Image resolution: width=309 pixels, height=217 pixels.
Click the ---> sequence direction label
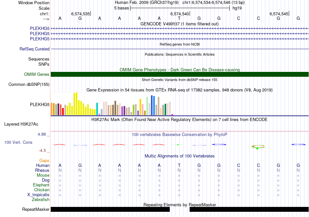[46, 19]
